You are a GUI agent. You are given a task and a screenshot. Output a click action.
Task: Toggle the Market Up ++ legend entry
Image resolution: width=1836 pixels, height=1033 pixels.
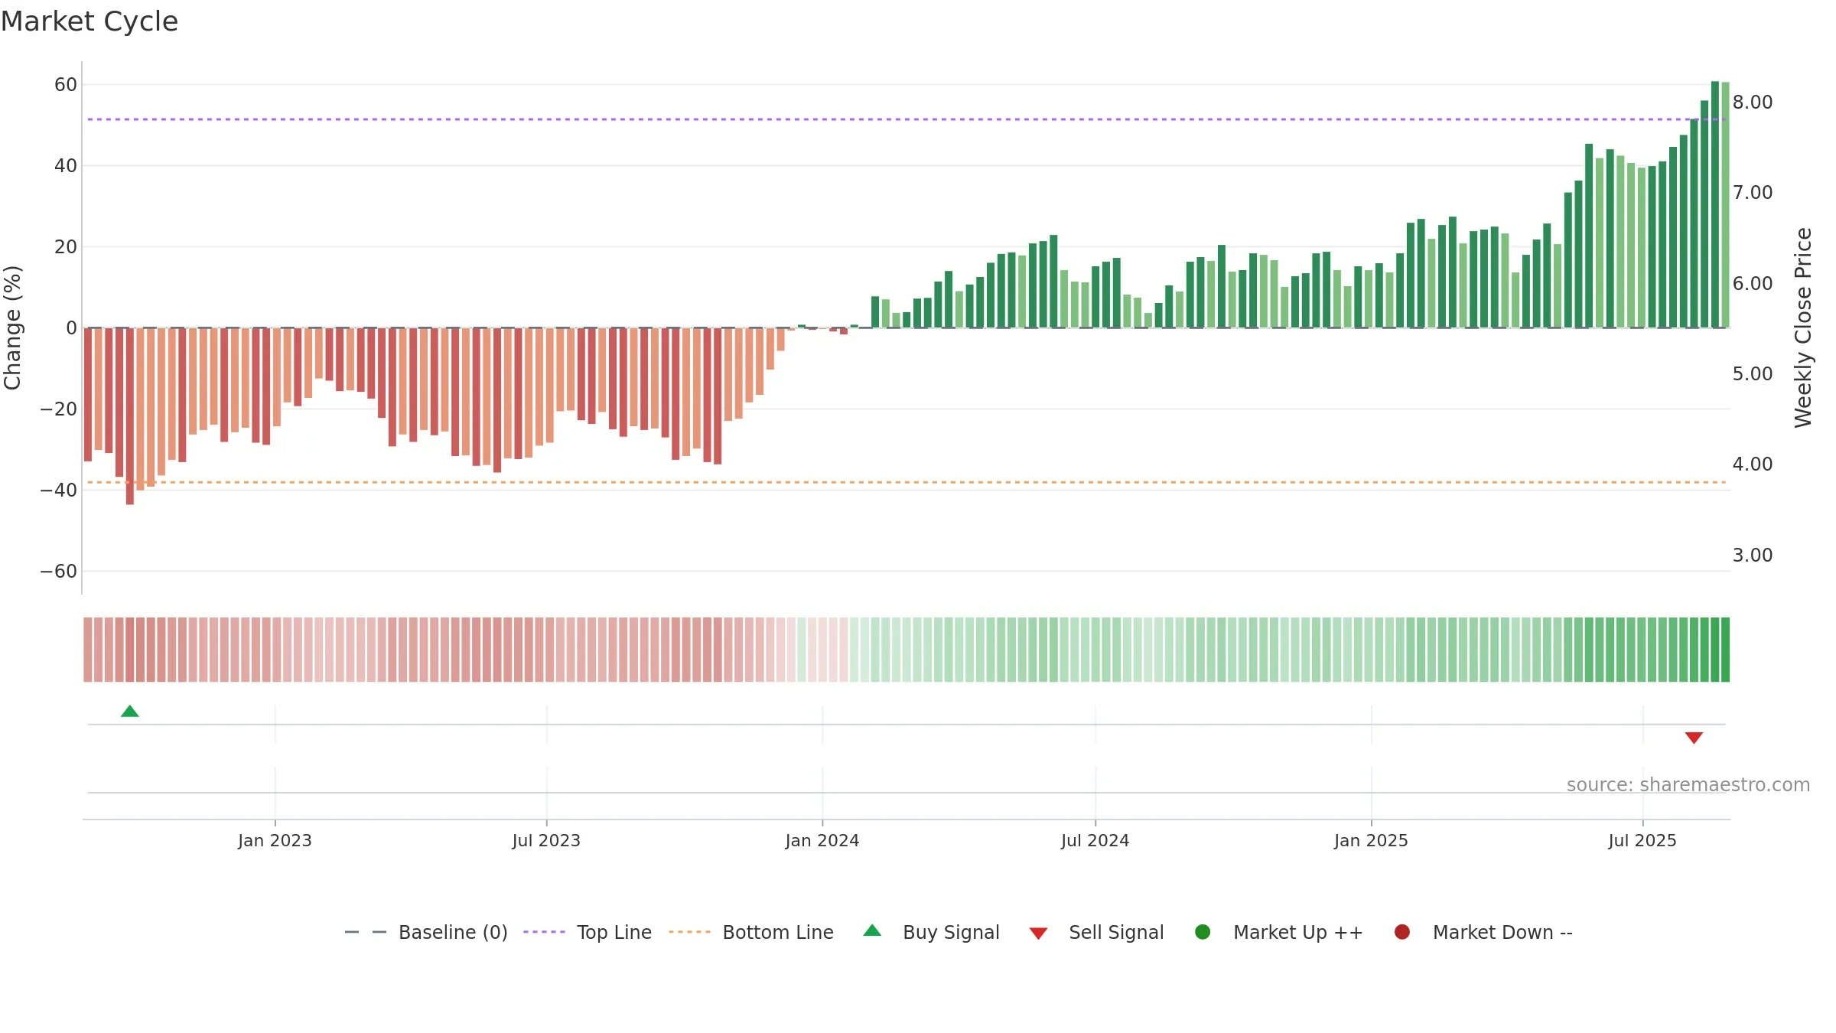click(1279, 933)
